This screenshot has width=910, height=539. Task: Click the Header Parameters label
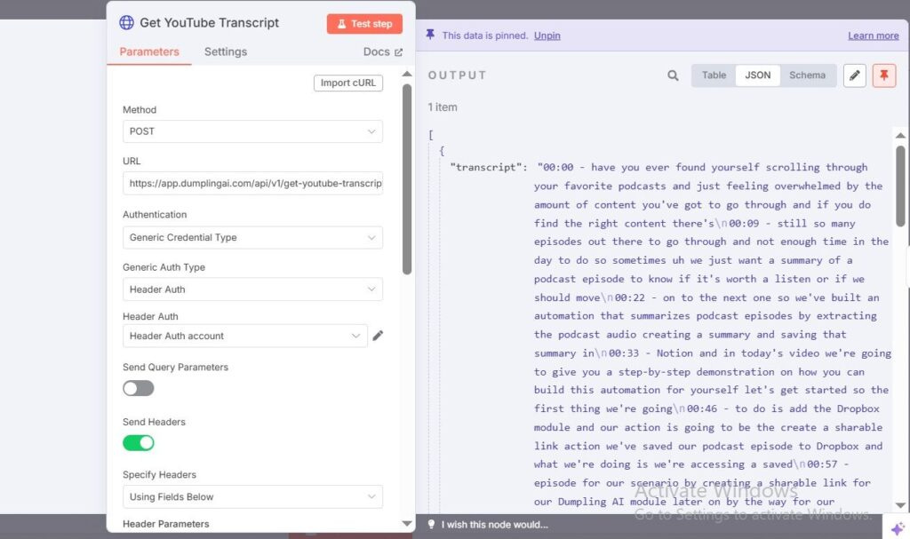tap(166, 524)
